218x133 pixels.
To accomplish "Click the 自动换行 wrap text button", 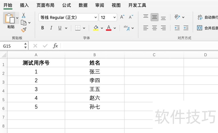I will coord(208,17).
